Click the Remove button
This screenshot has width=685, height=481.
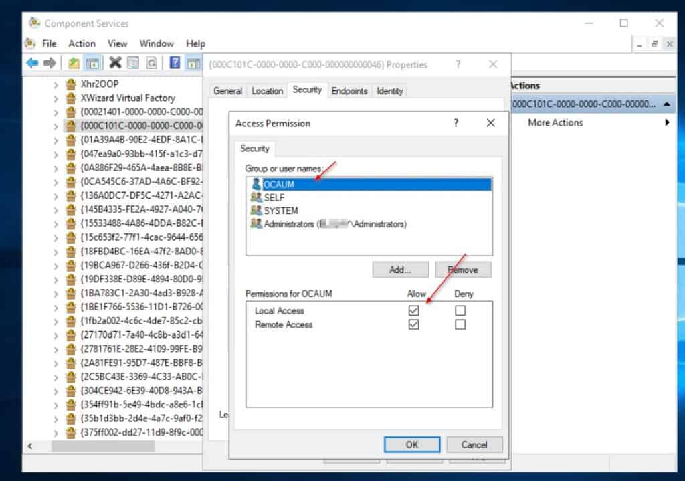[463, 270]
